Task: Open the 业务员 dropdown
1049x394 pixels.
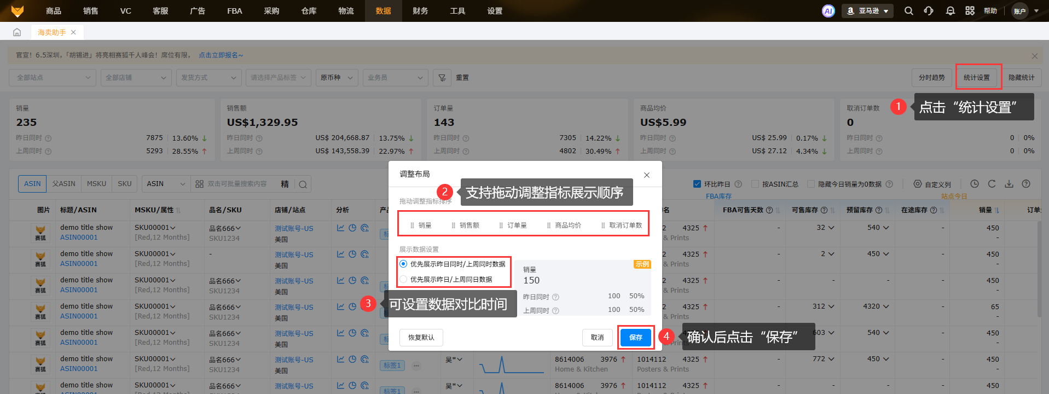Action: pos(395,78)
